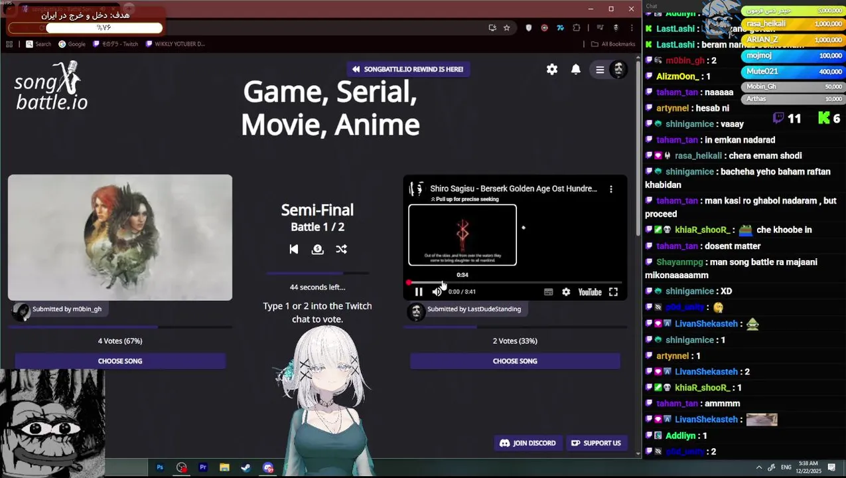Click the Join Discord button
The height and width of the screenshot is (478, 846).
(x=528, y=443)
